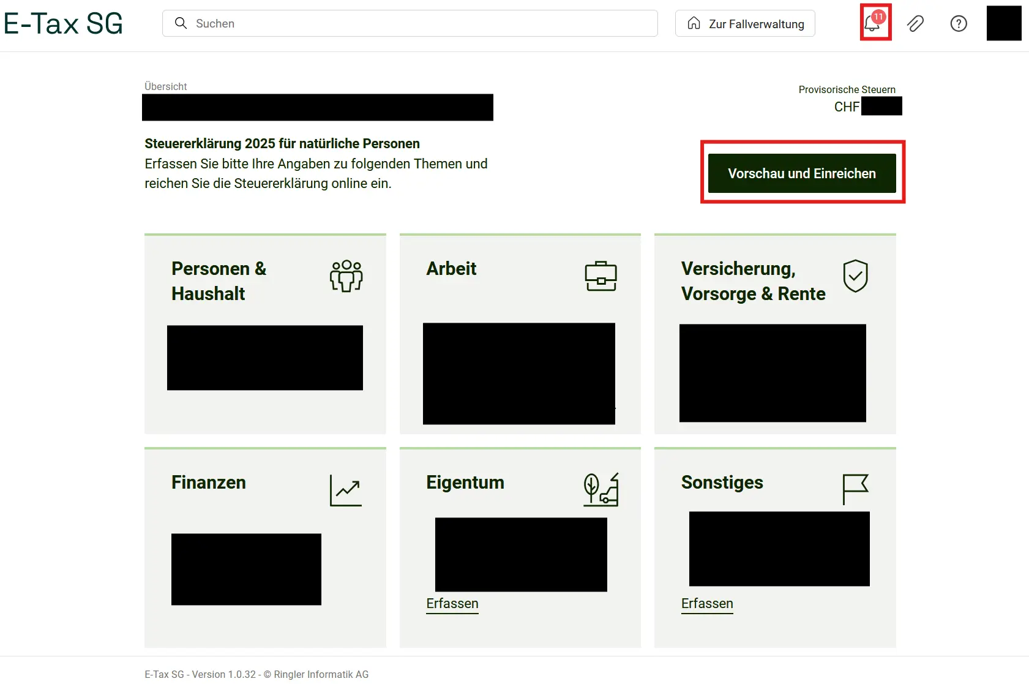
Task: Click Erfassen under Sonstiges
Action: [x=706, y=604]
